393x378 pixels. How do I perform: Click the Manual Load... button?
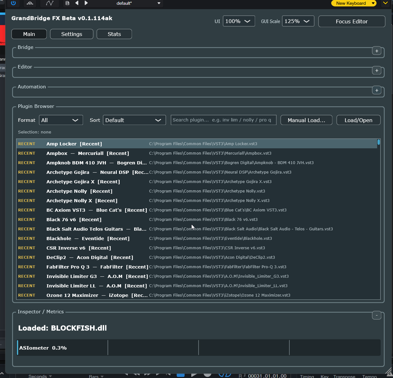(x=306, y=120)
